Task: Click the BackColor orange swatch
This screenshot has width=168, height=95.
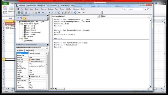Action: pyautogui.click(x=29, y=60)
